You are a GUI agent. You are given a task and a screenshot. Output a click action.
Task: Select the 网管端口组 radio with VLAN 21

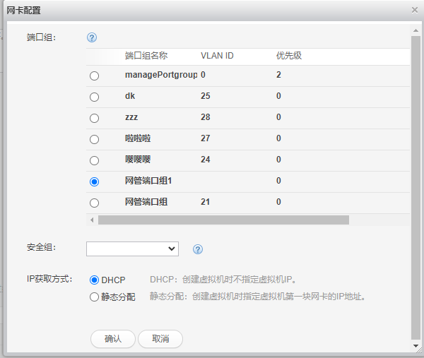click(94, 203)
